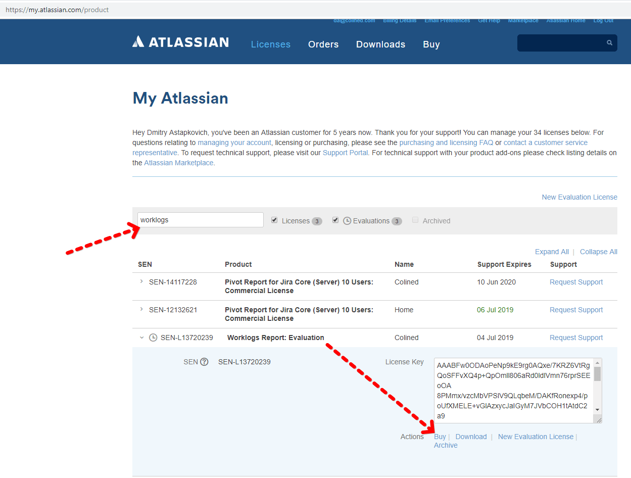Click Expand All above the table
Screen dimensions: 631x478
552,252
